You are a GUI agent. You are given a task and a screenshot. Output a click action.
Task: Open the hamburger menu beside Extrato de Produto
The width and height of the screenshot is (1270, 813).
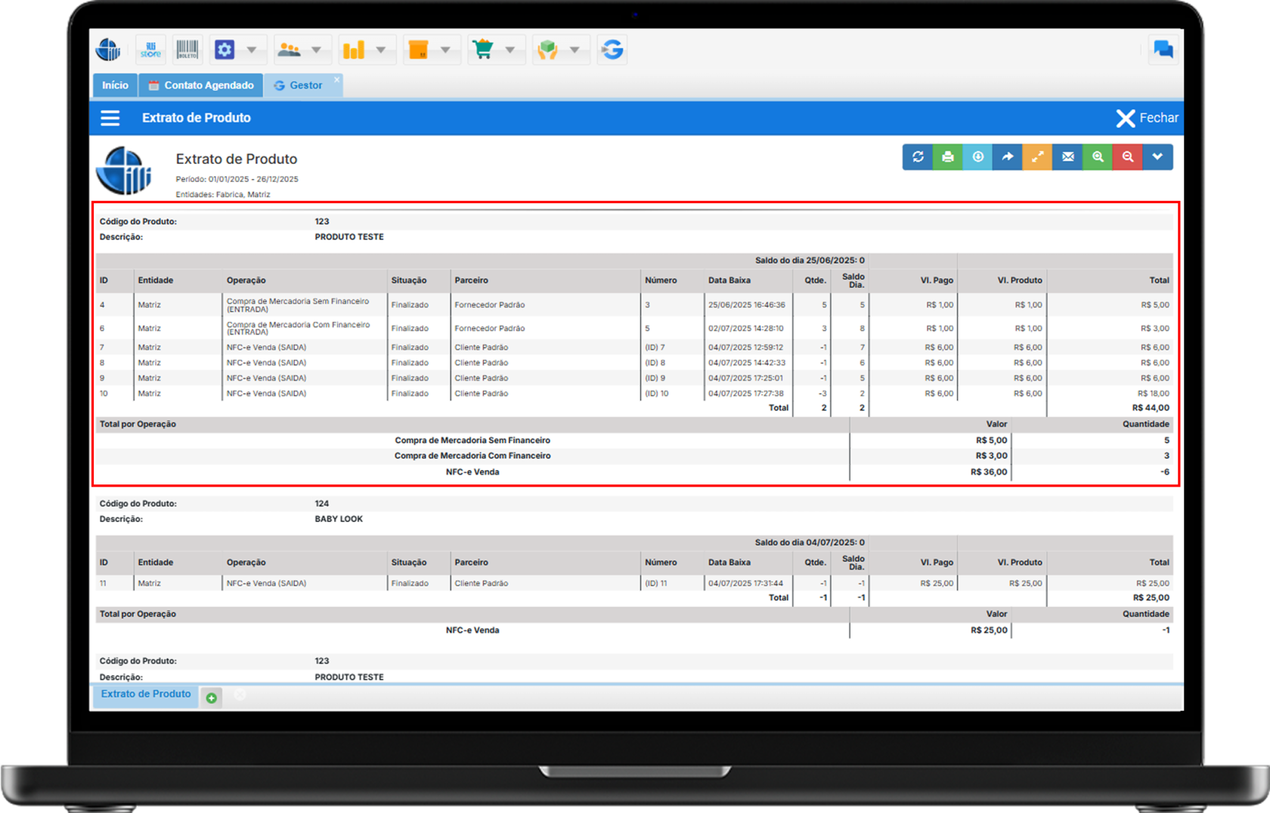[110, 118]
